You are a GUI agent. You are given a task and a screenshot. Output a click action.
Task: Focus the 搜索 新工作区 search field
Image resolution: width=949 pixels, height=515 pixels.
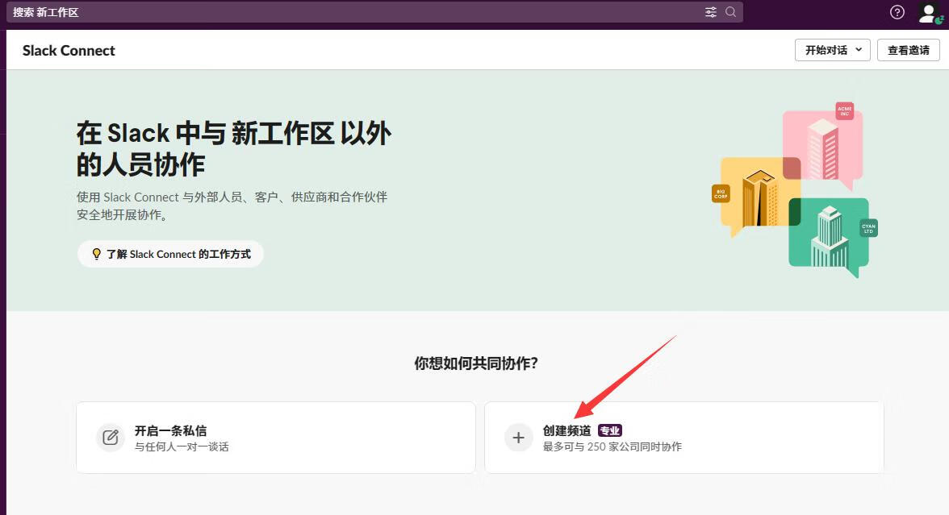point(374,12)
